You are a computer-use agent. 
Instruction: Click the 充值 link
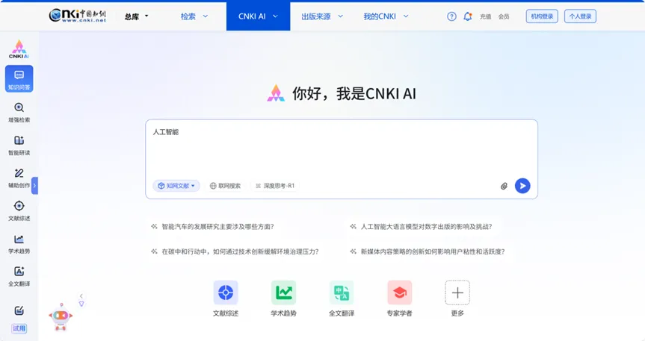(x=485, y=16)
